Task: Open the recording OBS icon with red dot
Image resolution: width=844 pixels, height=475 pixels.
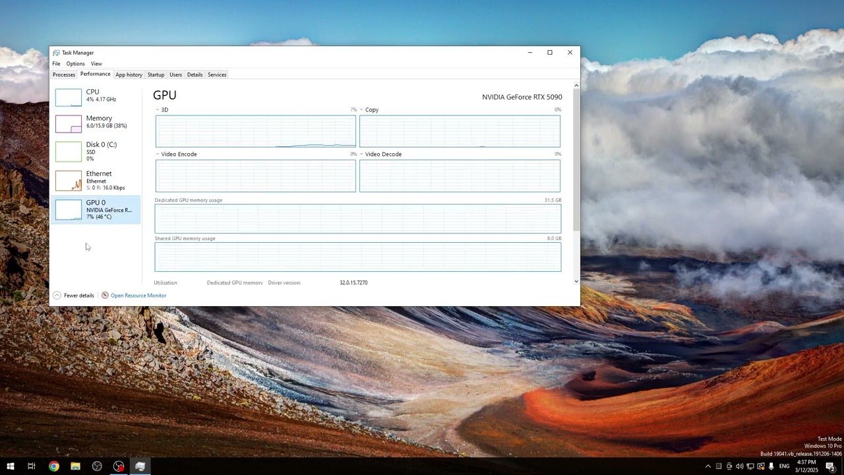Action: pyautogui.click(x=119, y=466)
